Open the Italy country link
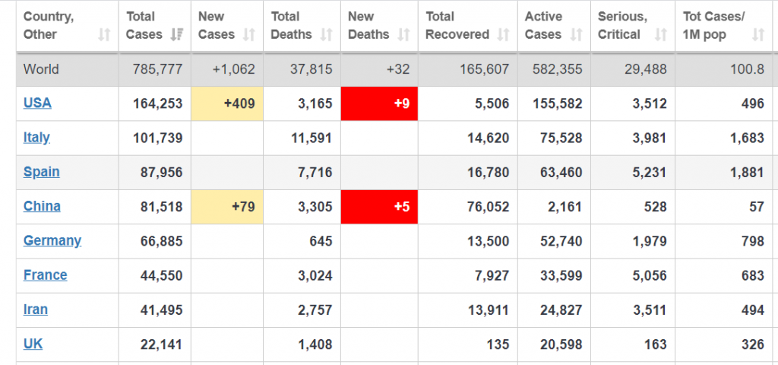The image size is (778, 365). pos(36,138)
